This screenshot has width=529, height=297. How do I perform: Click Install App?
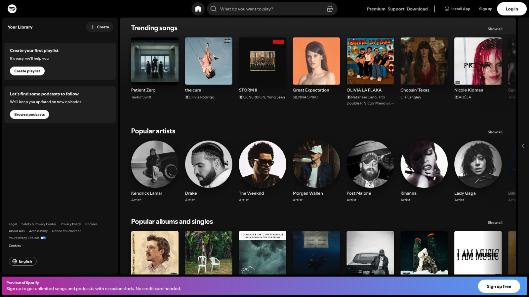(x=457, y=9)
